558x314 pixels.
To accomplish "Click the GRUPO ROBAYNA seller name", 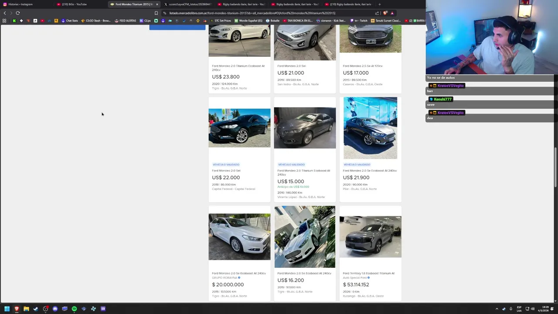I will (x=225, y=278).
